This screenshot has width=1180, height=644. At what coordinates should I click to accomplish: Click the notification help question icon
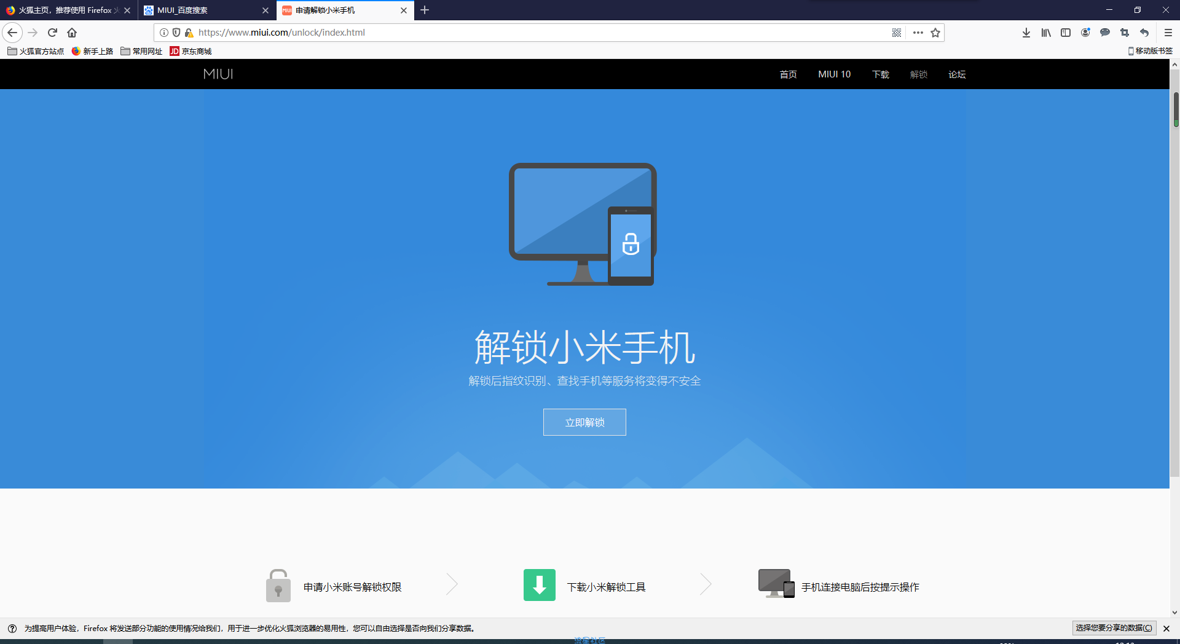pyautogui.click(x=12, y=629)
